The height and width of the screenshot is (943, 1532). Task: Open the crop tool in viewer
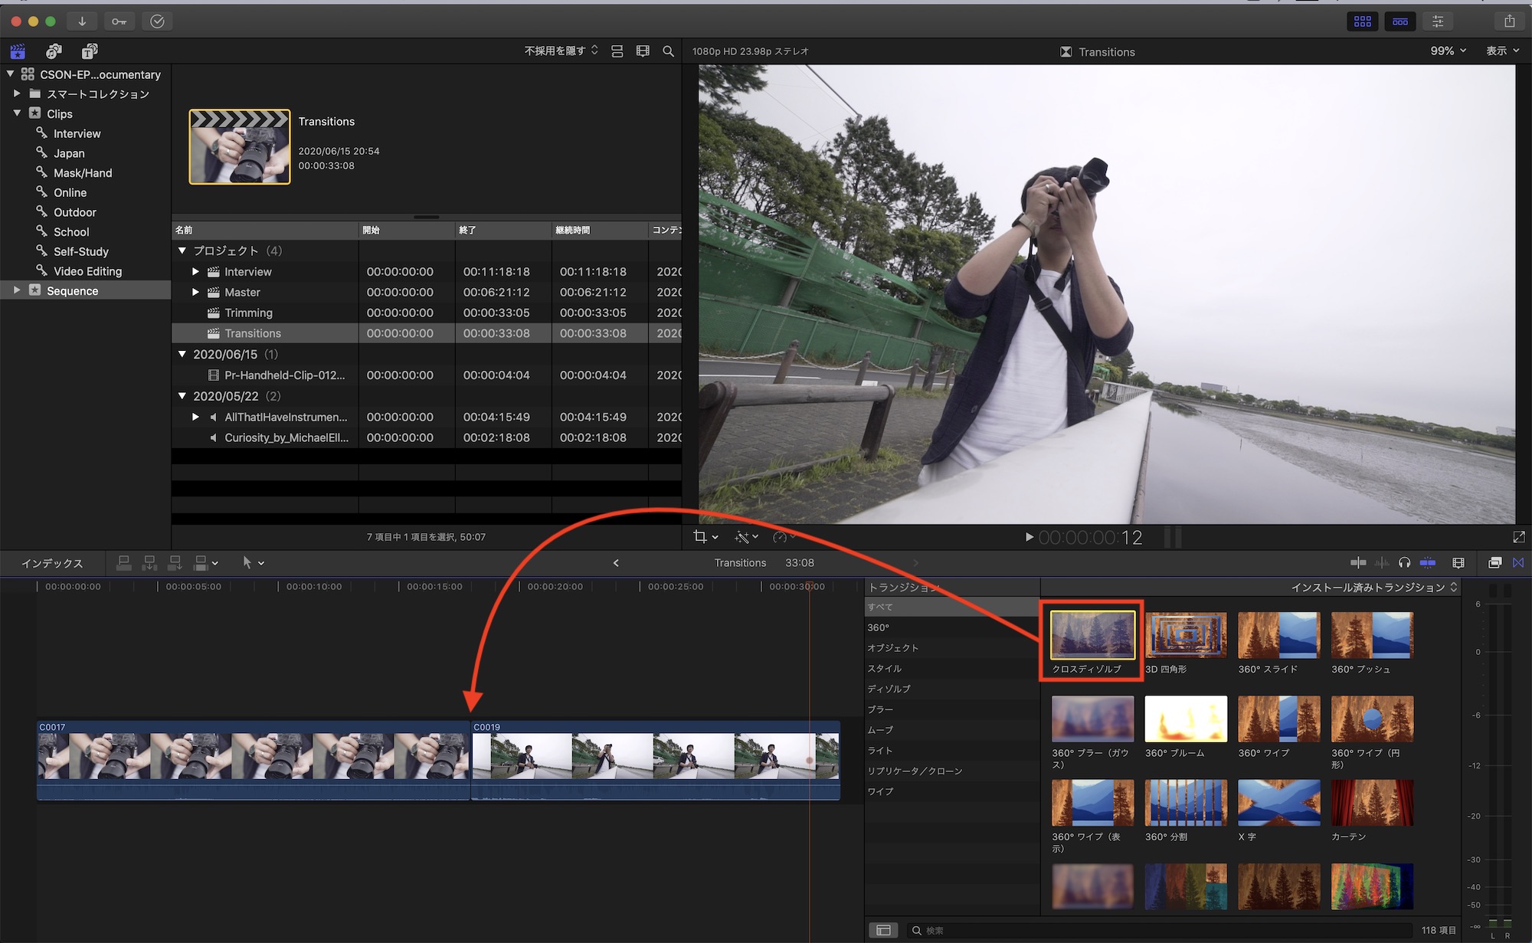700,537
